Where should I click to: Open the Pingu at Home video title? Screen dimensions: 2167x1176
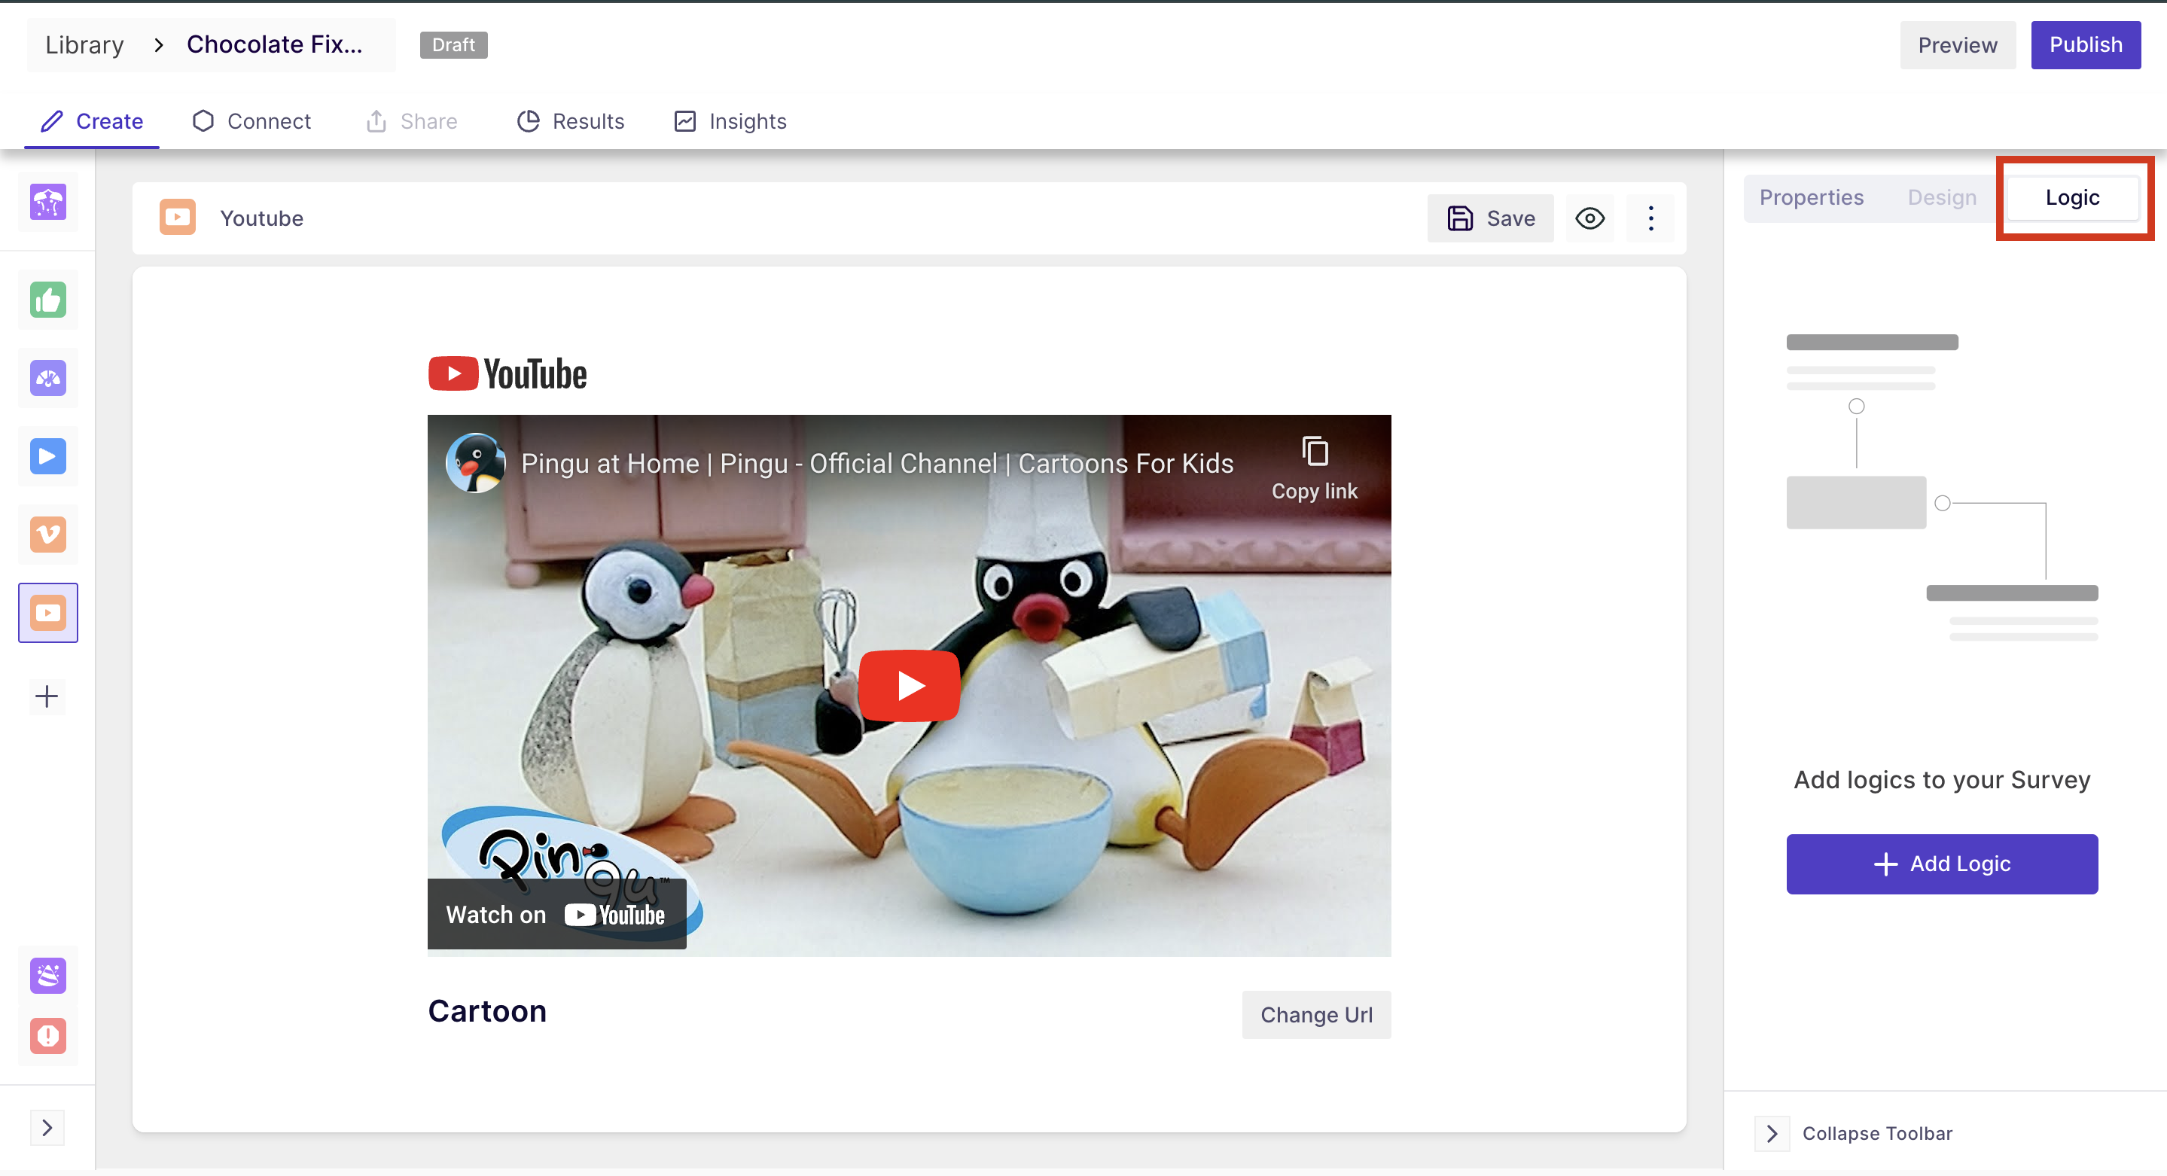point(876,464)
